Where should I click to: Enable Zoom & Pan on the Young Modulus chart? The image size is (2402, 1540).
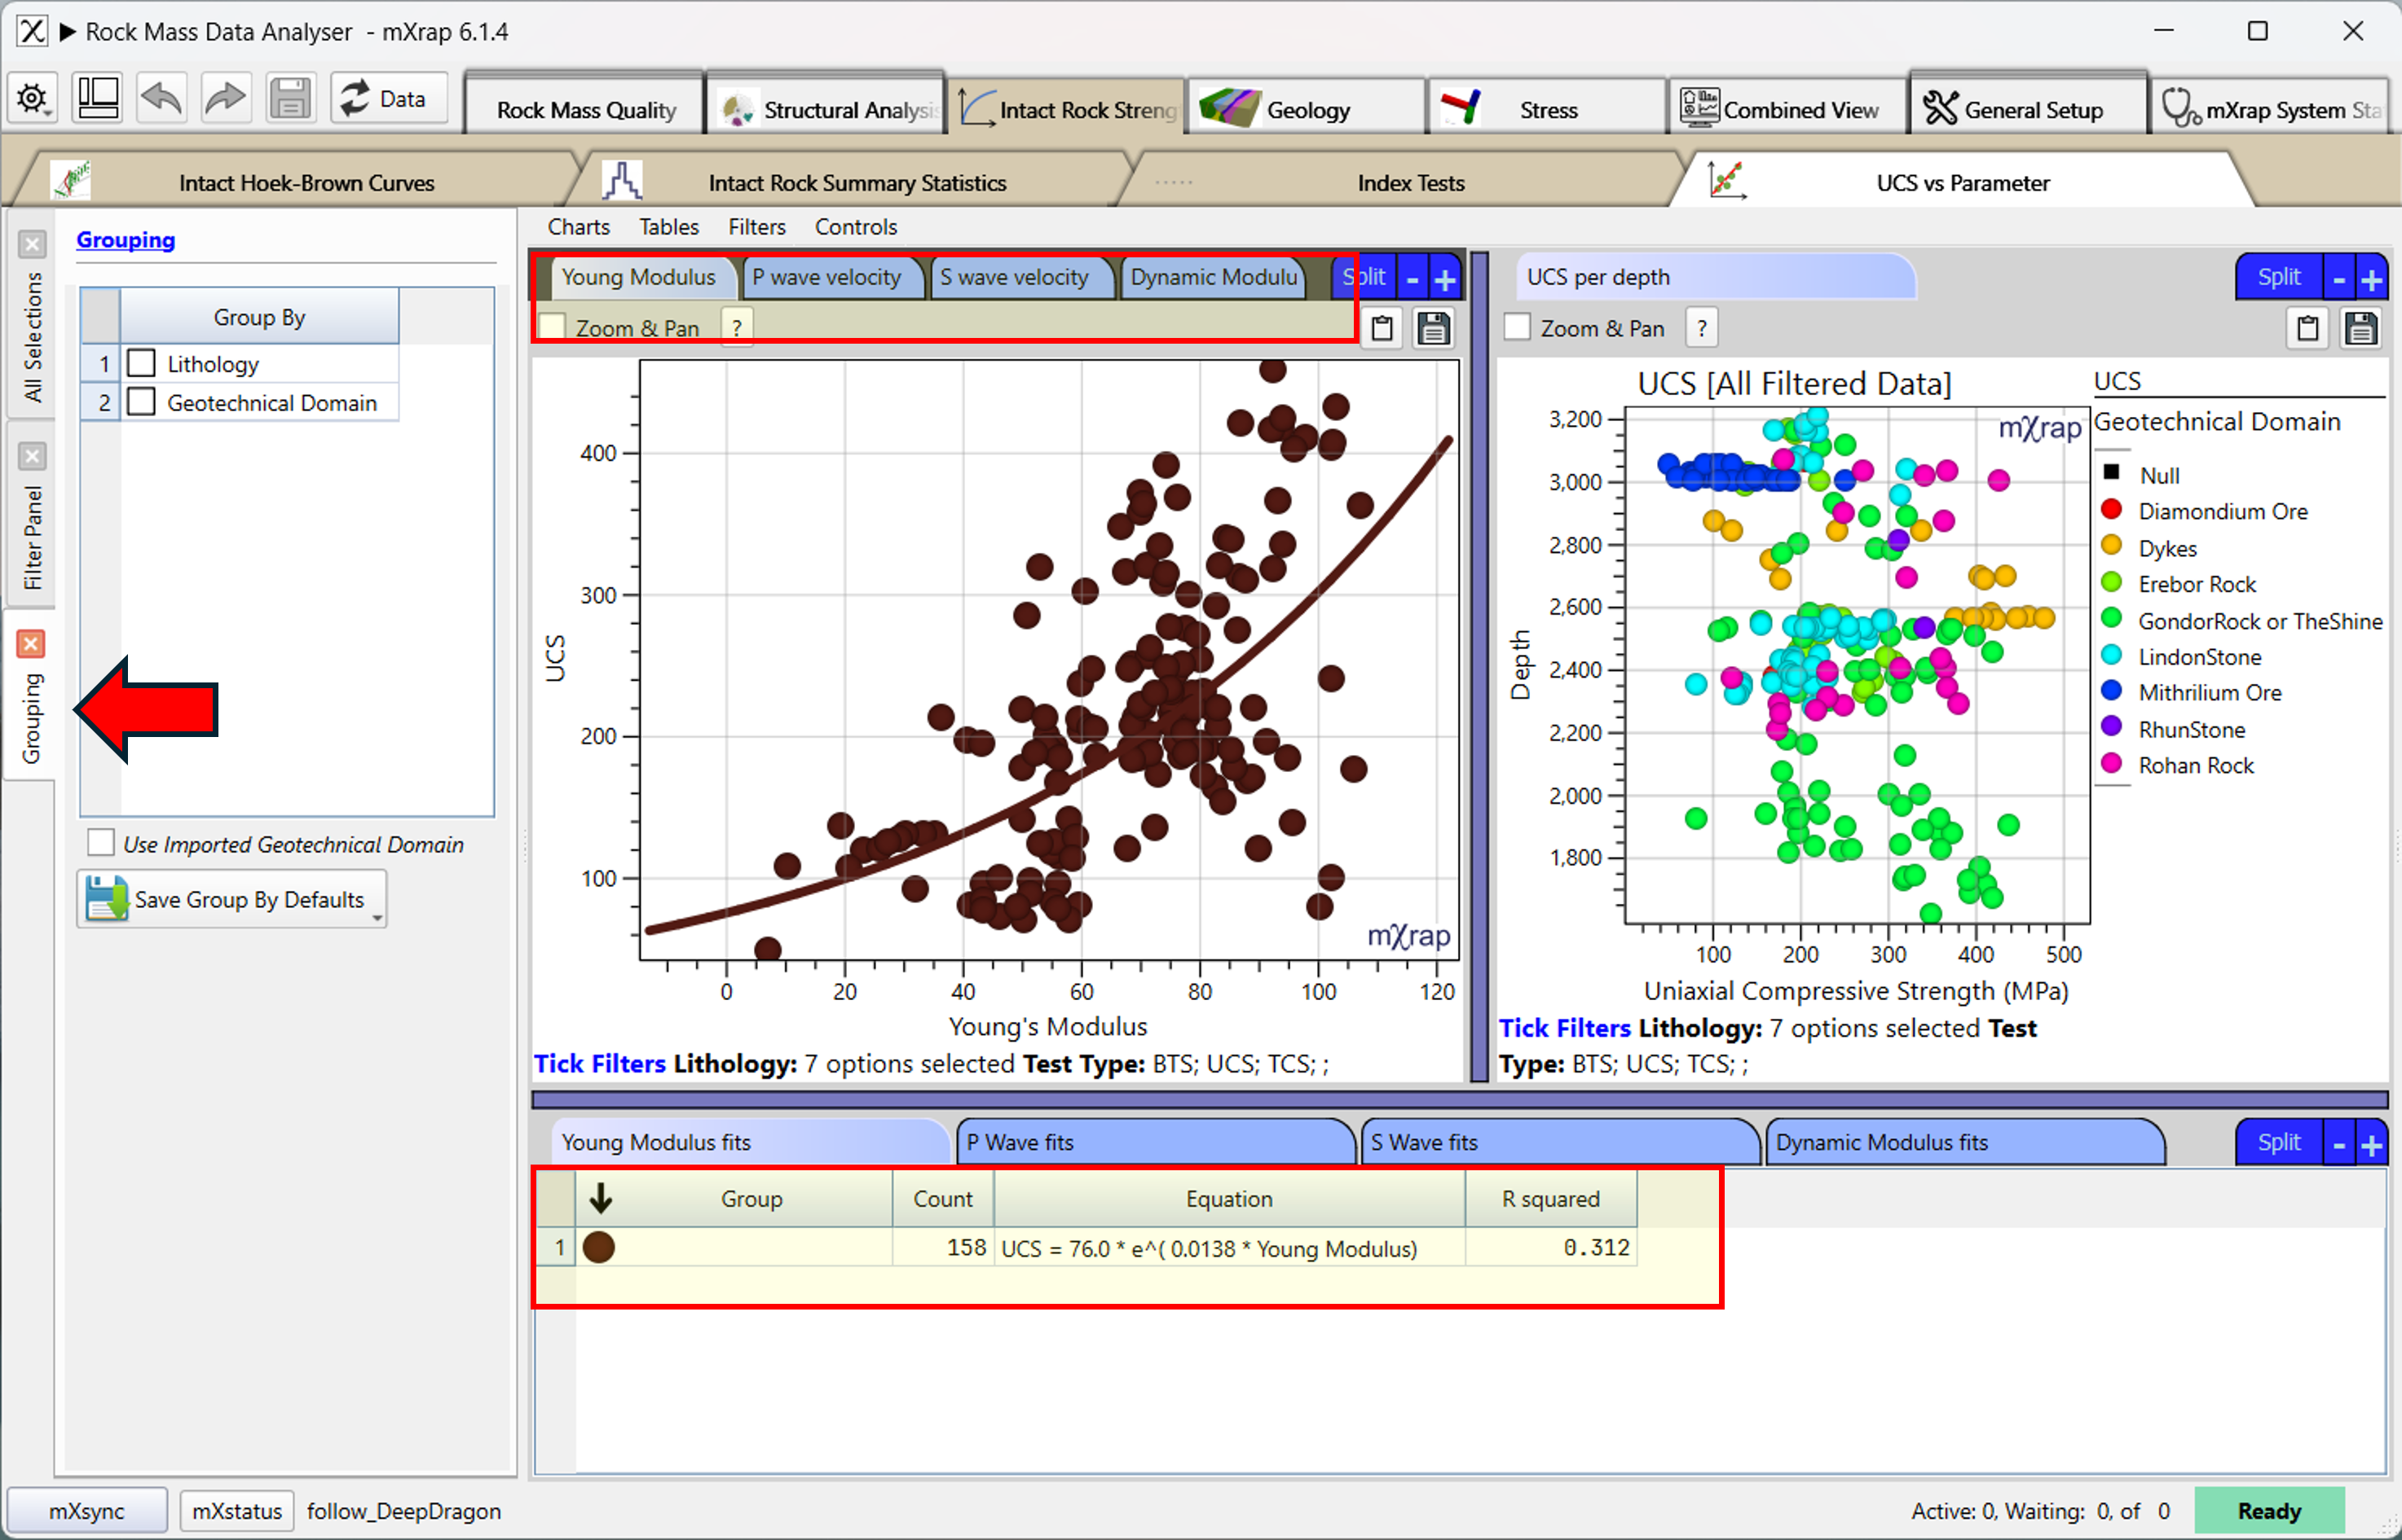(554, 326)
